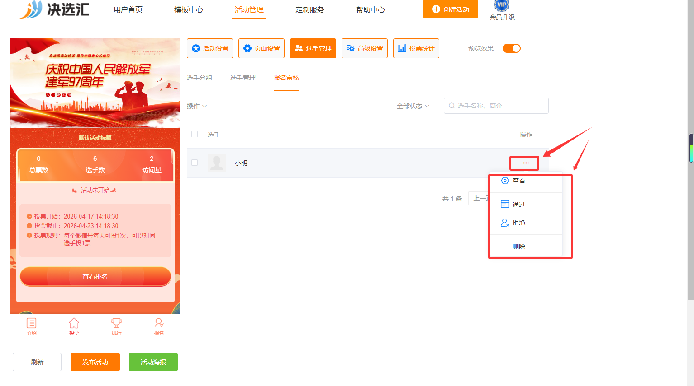
Task: Click into the 选手名称、简介 search field
Action: [496, 106]
